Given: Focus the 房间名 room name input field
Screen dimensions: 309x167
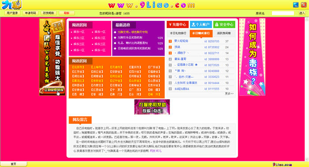Looking at the screenshot, I should 283,13.
